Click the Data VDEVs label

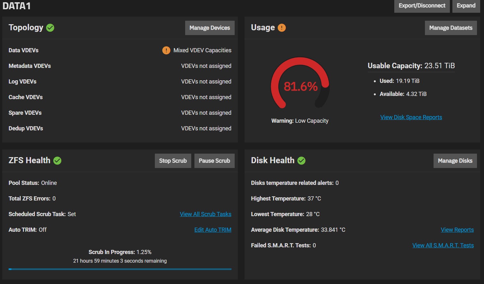click(24, 50)
